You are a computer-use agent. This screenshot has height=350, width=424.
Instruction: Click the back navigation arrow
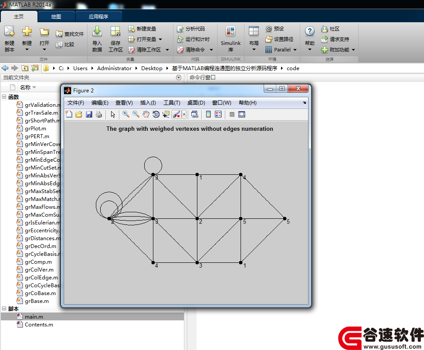pyautogui.click(x=5, y=68)
